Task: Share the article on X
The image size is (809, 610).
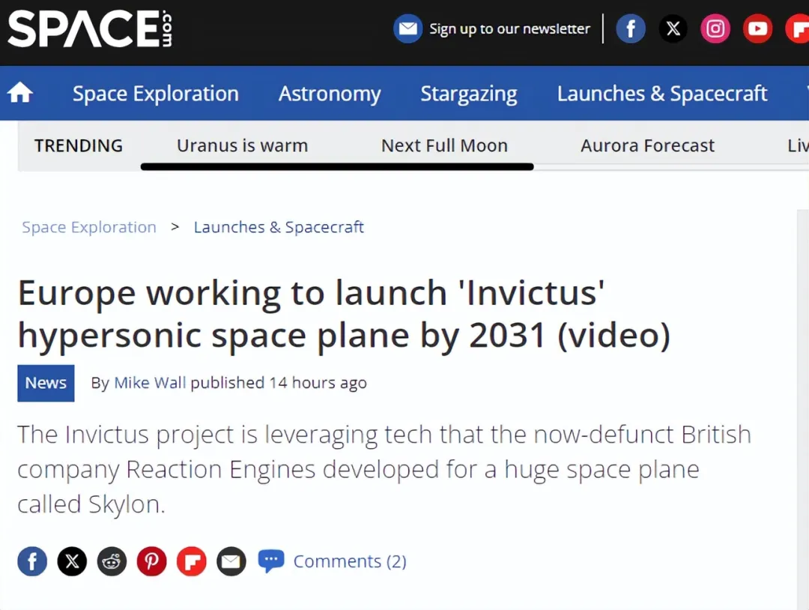Action: [x=72, y=561]
